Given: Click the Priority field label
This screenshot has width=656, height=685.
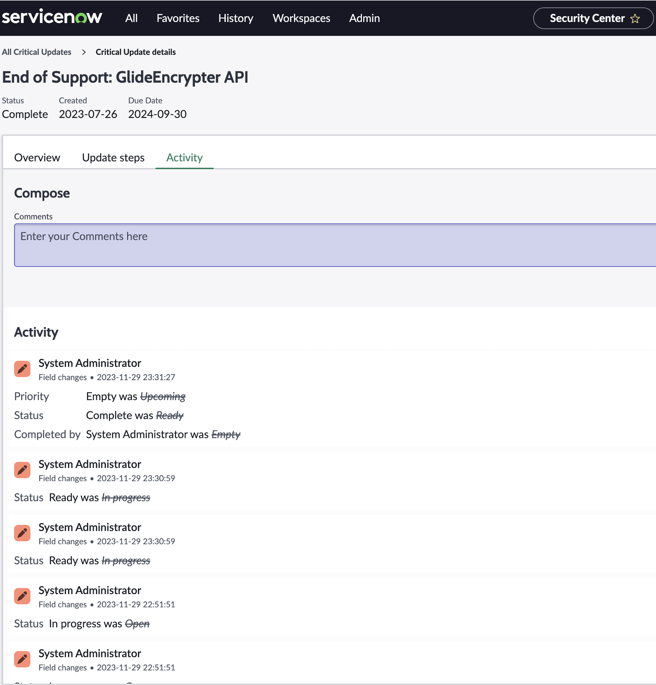Looking at the screenshot, I should pos(32,396).
